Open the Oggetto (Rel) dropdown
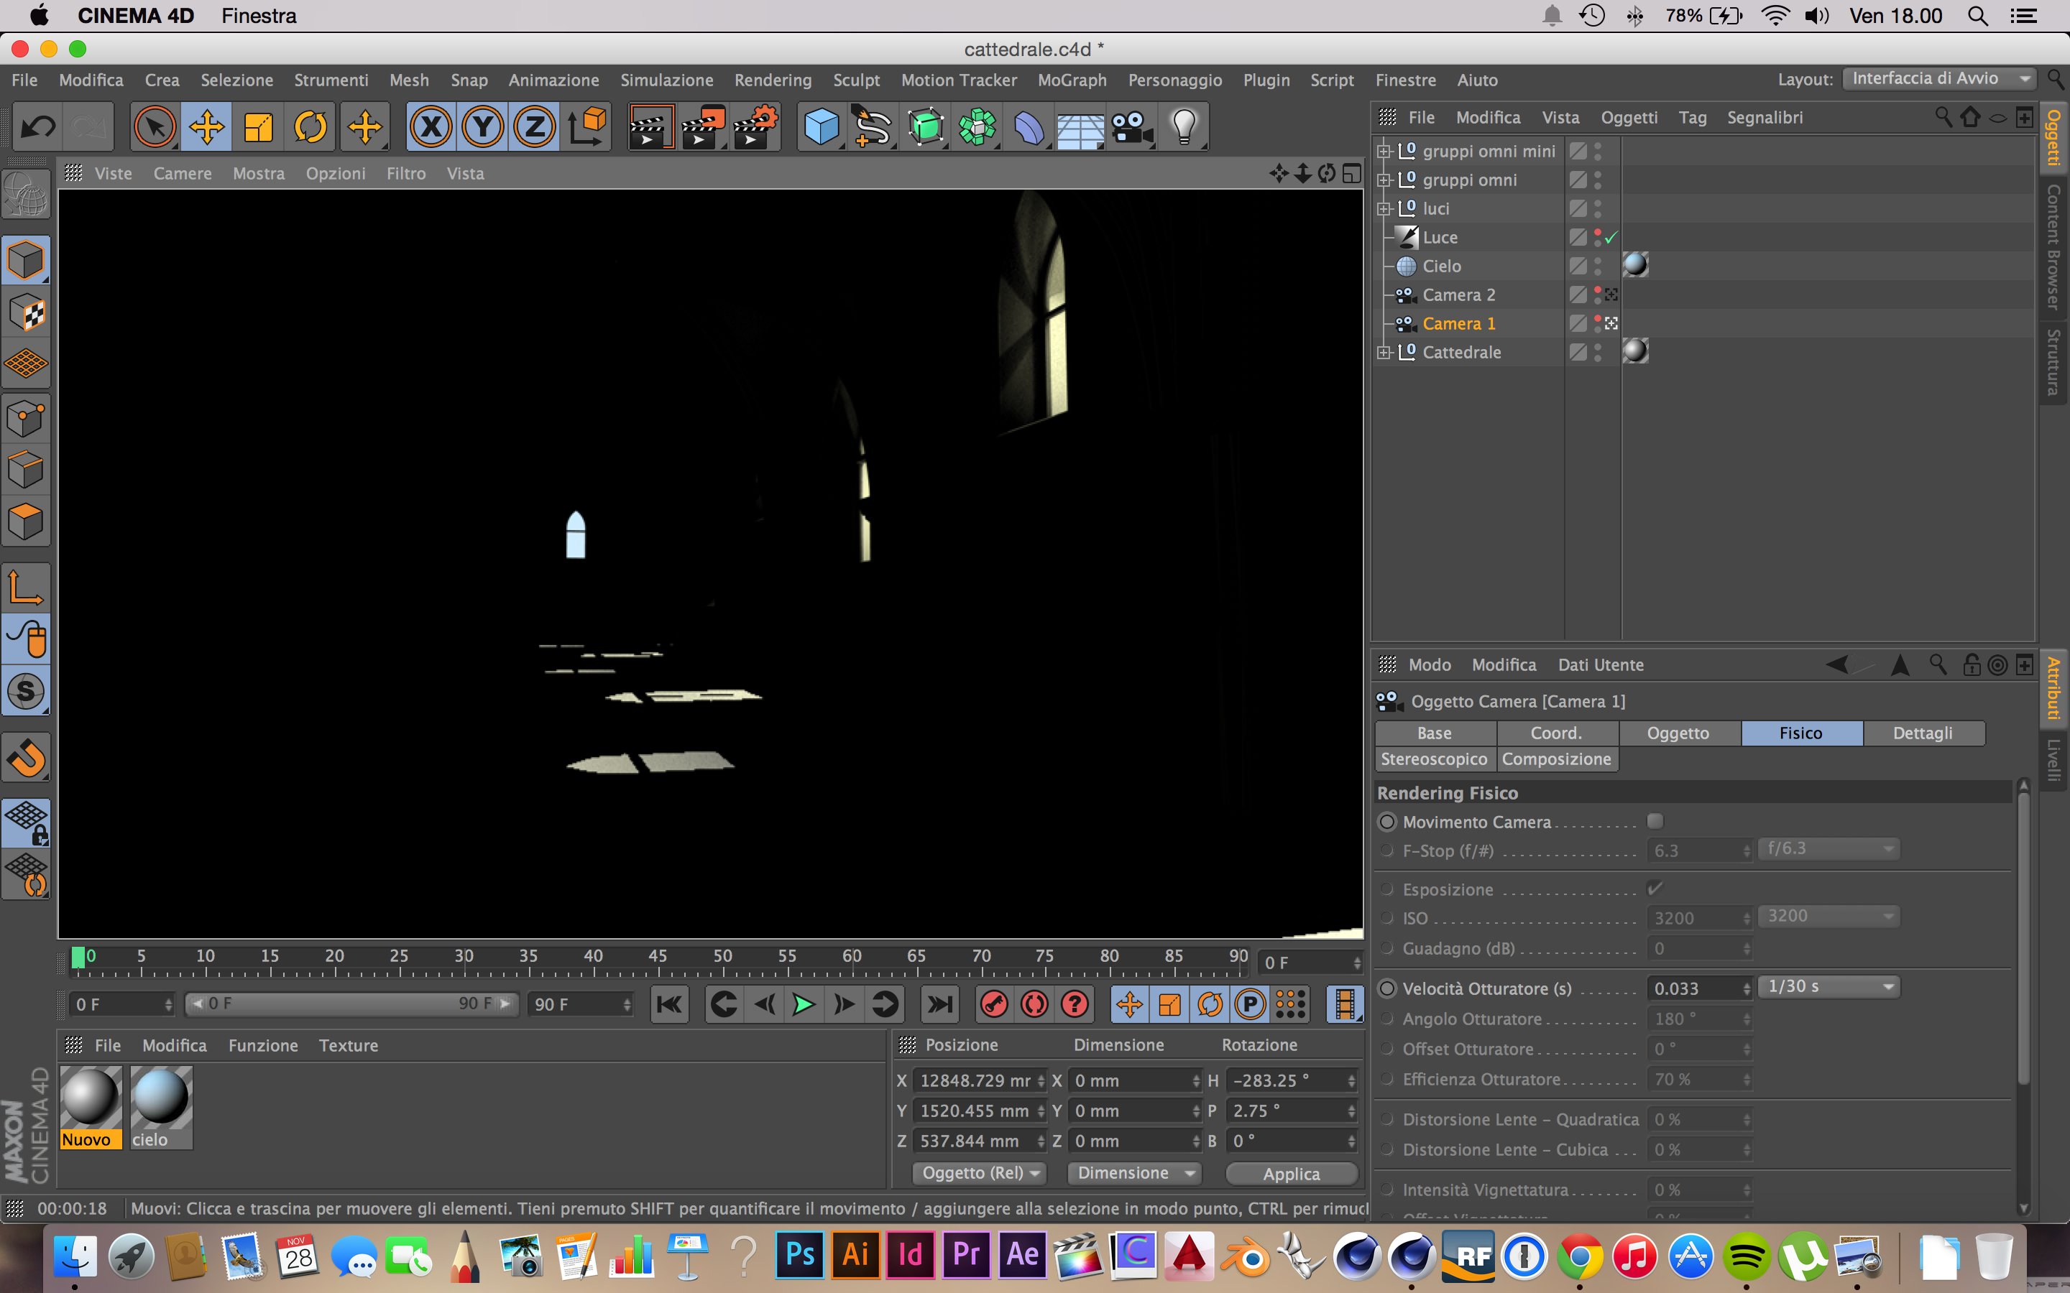2070x1293 pixels. coord(980,1173)
